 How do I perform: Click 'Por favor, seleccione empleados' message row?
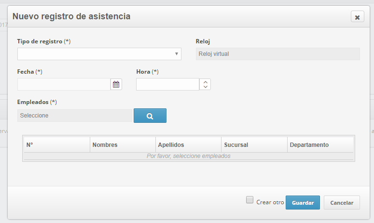coord(189,156)
